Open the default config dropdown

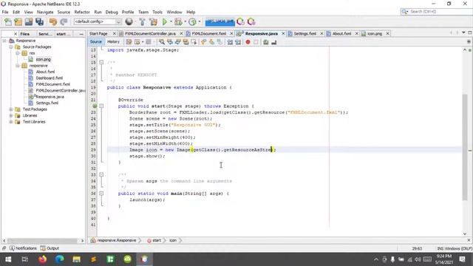click(x=97, y=21)
